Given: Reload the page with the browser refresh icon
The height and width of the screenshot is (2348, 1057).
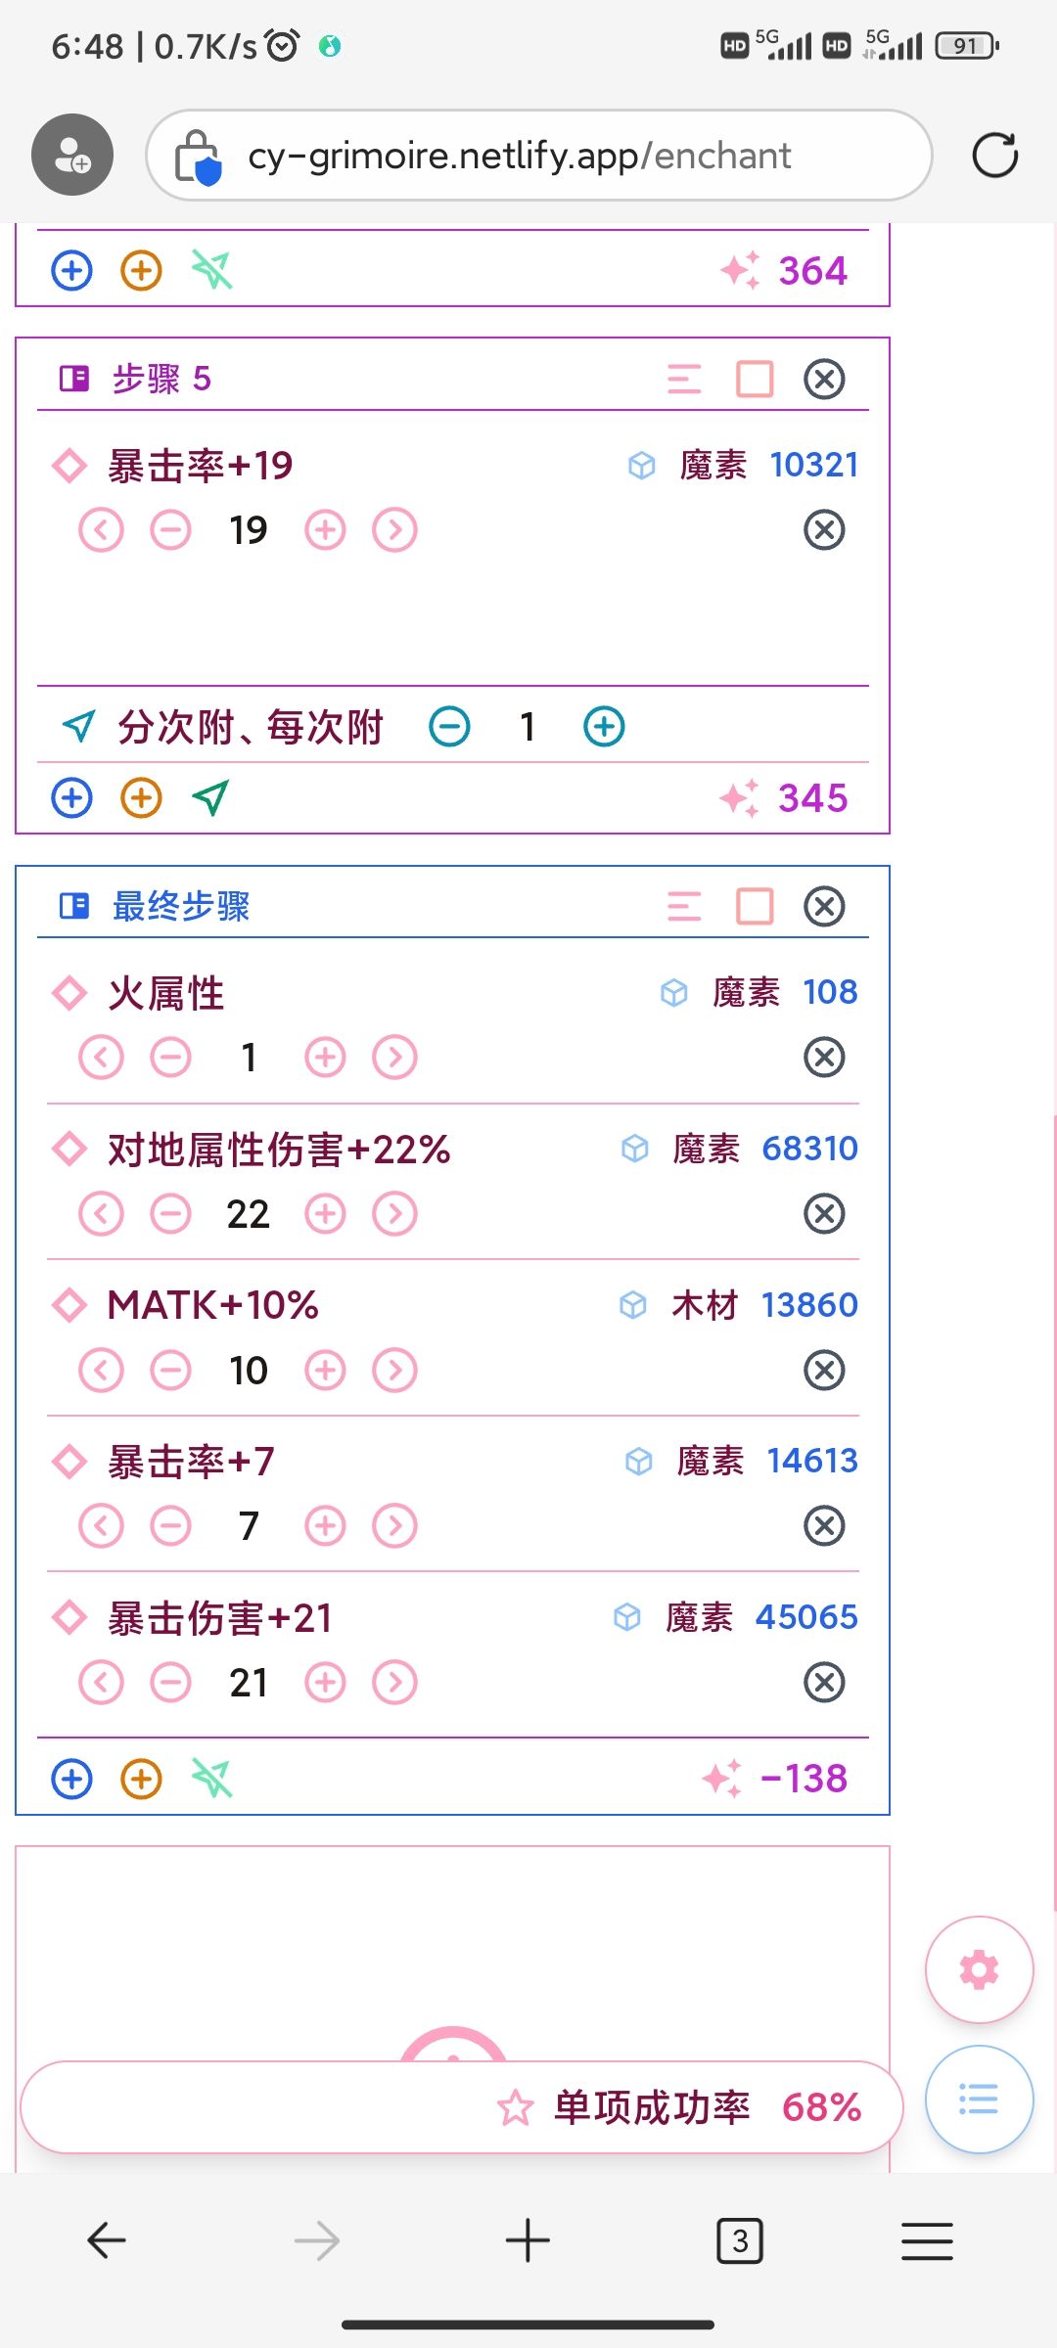Looking at the screenshot, I should coord(994,156).
